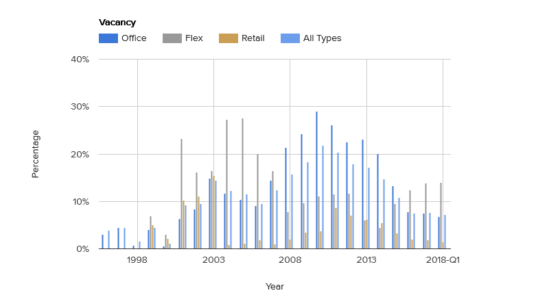Click the 20% y-axis tick label
The image size is (549, 308).
tap(80, 155)
